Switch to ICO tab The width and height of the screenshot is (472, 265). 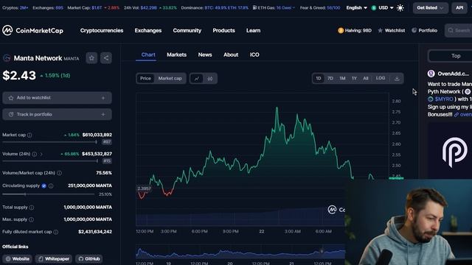point(254,54)
